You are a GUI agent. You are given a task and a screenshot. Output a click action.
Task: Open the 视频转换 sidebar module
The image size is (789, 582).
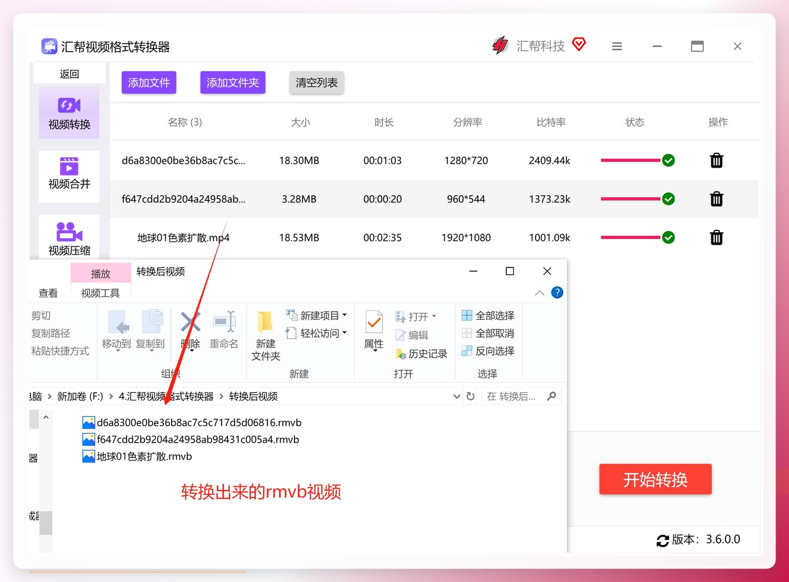tap(69, 113)
